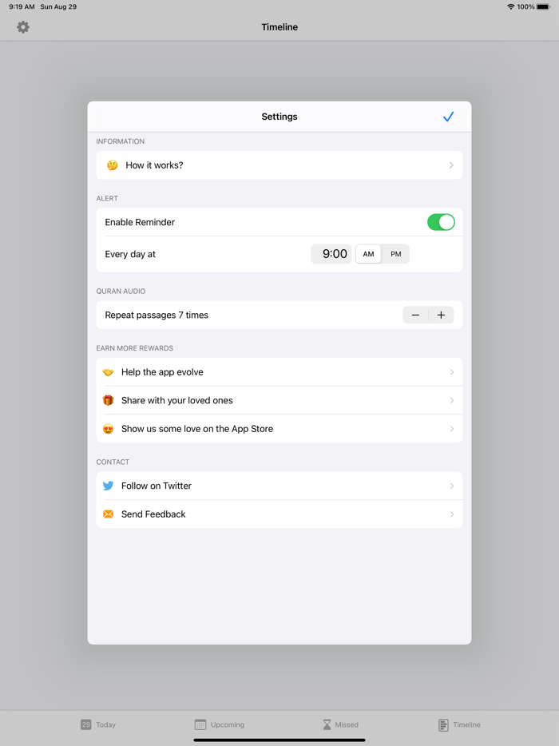Increase repeat passages with plus button

point(441,315)
